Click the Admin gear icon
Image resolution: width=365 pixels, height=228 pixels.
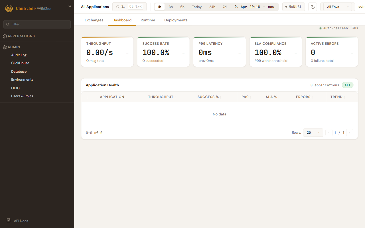tap(5, 47)
